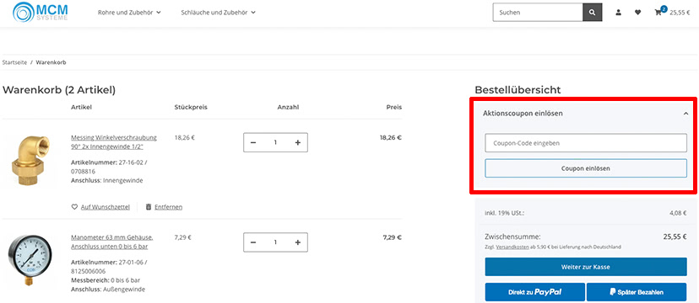Click the Artikelnummer 27-01-06 text
699x303 pixels.
[109, 267]
